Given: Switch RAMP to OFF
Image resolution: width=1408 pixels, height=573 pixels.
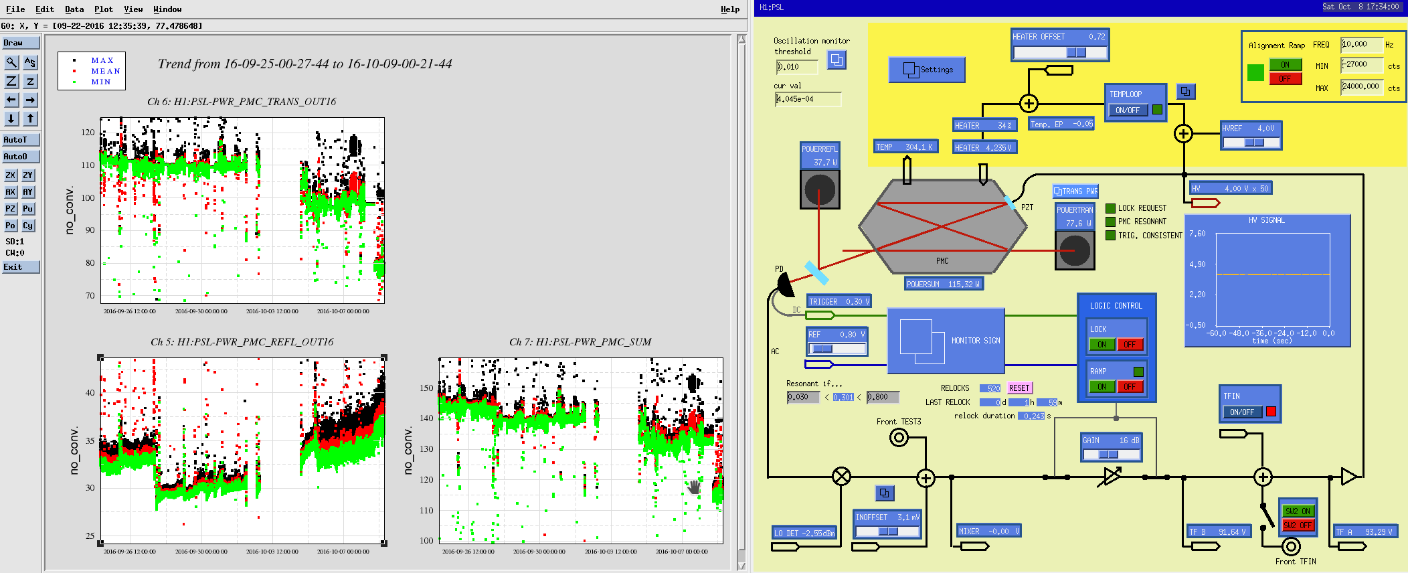Looking at the screenshot, I should [x=1130, y=387].
